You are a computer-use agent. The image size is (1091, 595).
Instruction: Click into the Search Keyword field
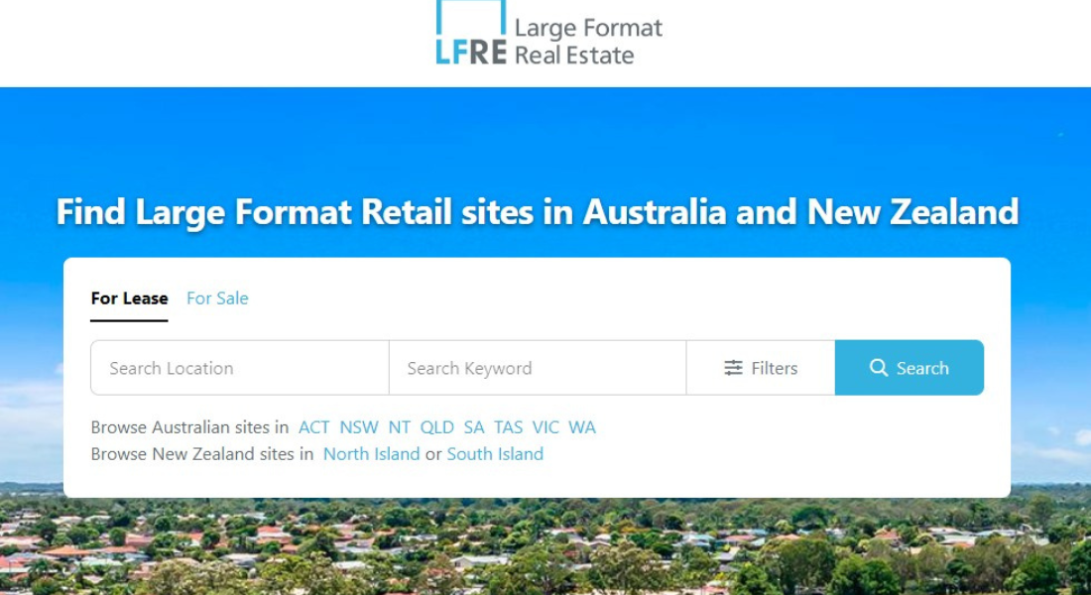point(537,368)
